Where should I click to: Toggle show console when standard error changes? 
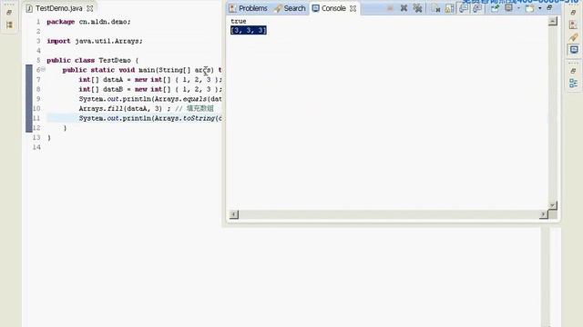477,8
